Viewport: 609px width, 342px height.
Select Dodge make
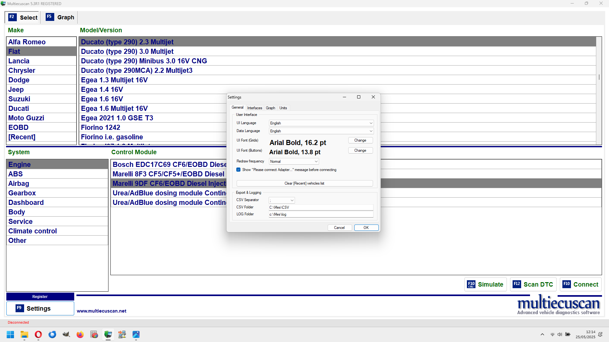(41, 80)
